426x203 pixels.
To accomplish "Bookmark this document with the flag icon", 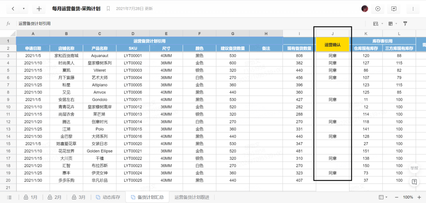I will click(108, 9).
